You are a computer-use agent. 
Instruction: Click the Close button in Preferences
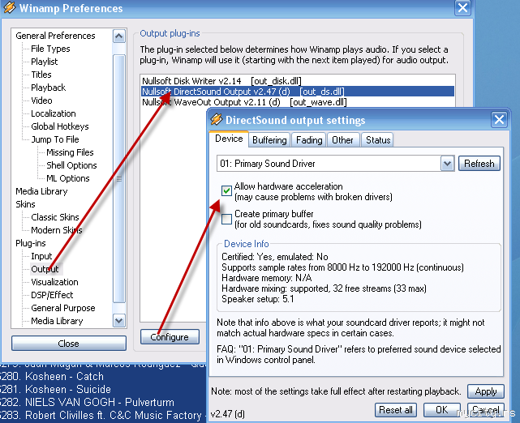tap(69, 344)
